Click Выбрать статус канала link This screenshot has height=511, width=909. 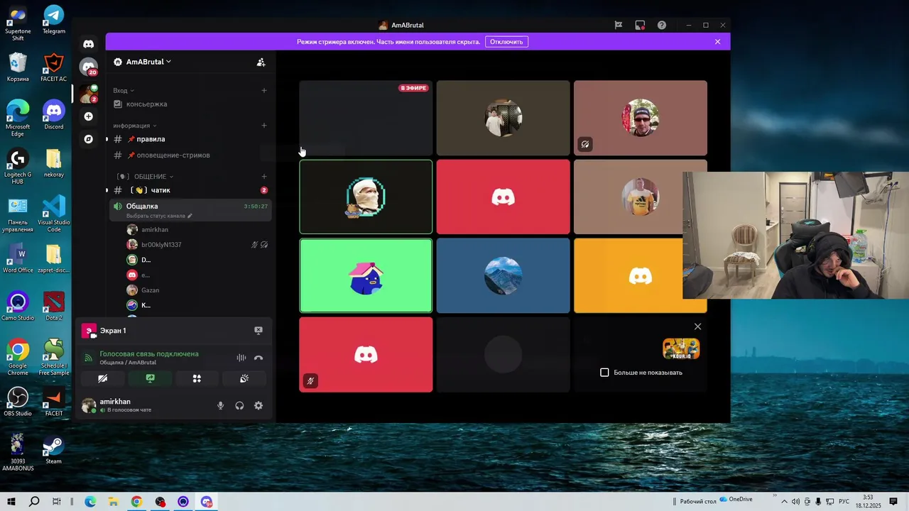point(158,216)
